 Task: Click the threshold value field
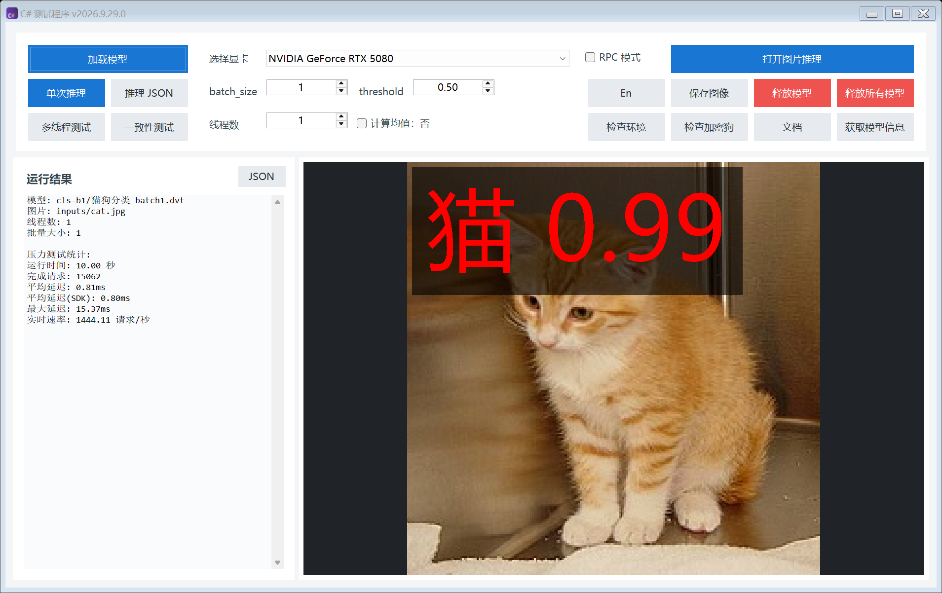click(448, 87)
